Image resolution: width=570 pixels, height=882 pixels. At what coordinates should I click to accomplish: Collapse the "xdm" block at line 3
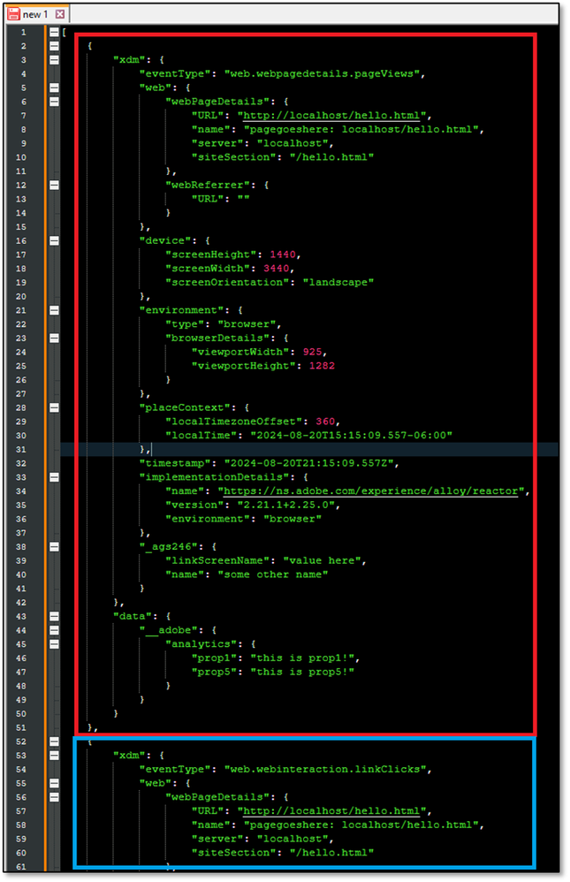54,59
